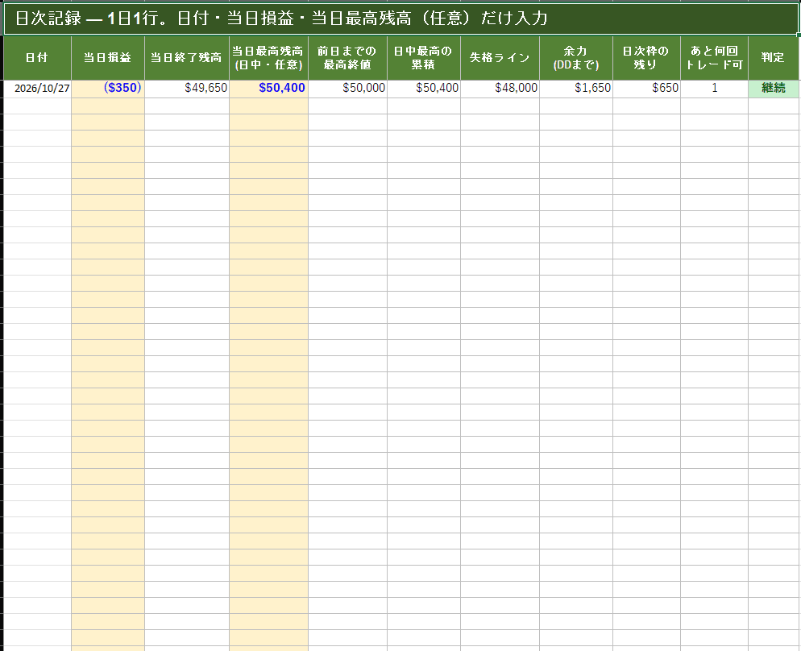
Task: Click the 判定 column header
Action: click(x=774, y=58)
